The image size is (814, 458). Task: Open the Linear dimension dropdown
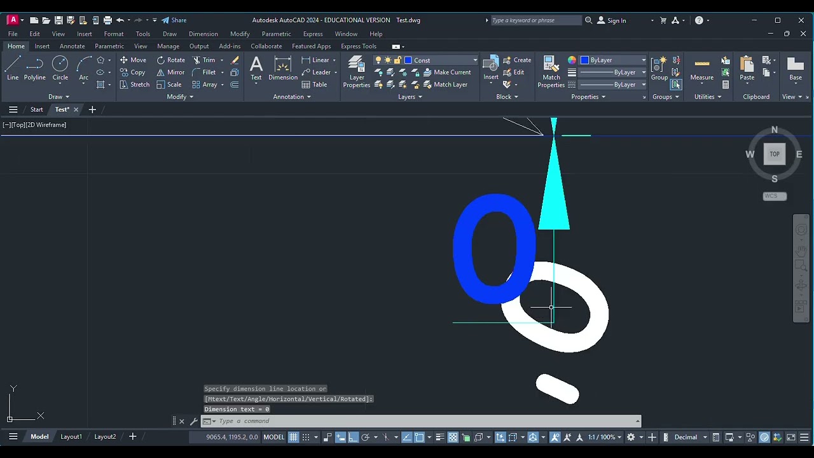335,60
